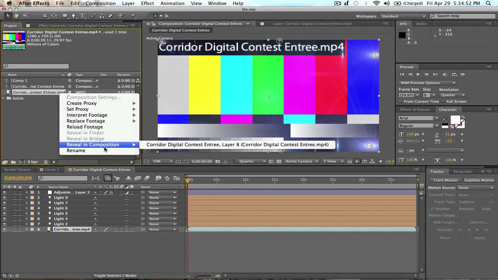Select the Rotation tool
The height and width of the screenshot is (280, 498).
pos(36,16)
